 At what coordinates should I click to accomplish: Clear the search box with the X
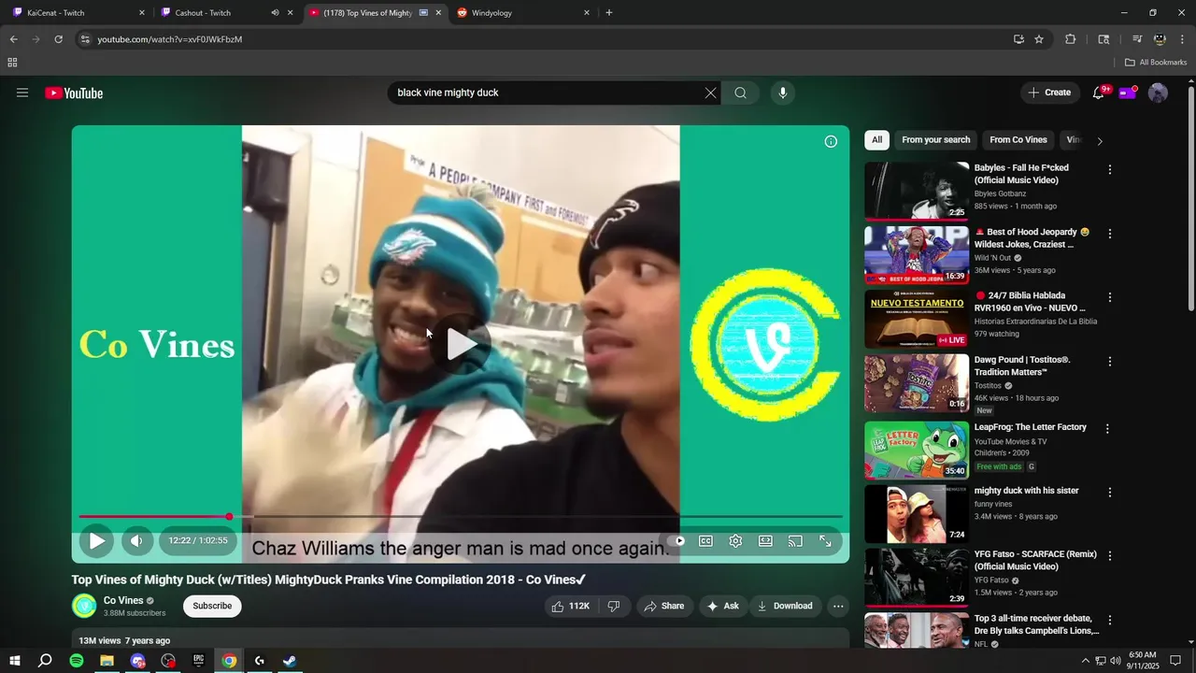pos(710,93)
